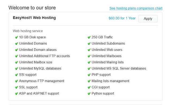This screenshot has height=105, width=171.
Task: Click the checkmark next to Unlimited Domains
Action: click(x=17, y=44)
